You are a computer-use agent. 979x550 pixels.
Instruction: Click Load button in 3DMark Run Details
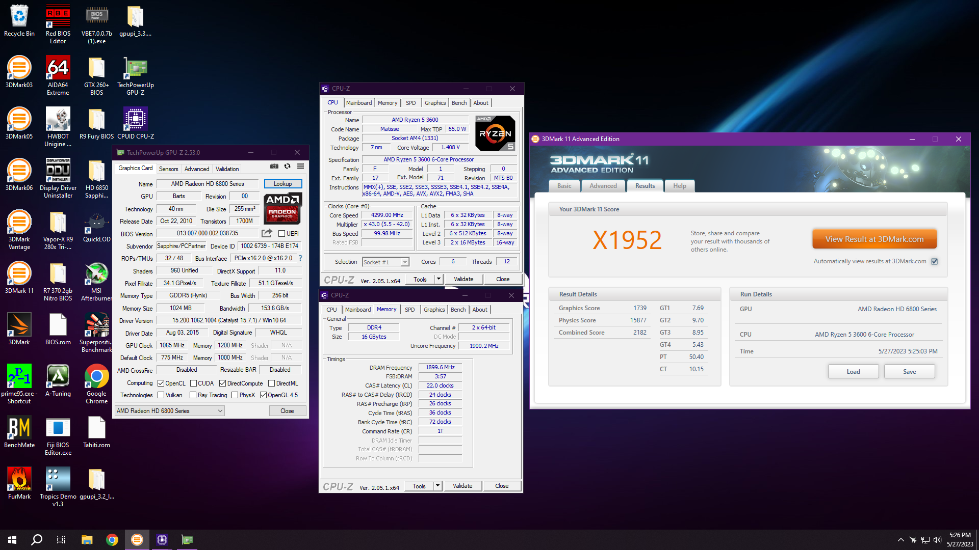853,371
